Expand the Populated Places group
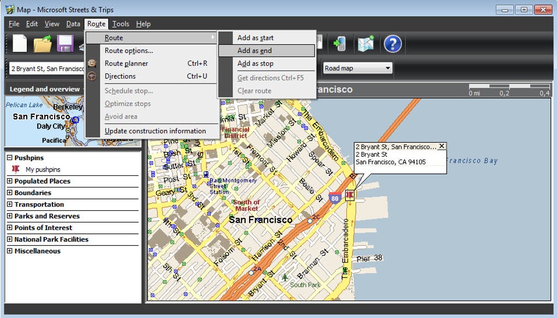This screenshot has width=557, height=318. click(10, 181)
